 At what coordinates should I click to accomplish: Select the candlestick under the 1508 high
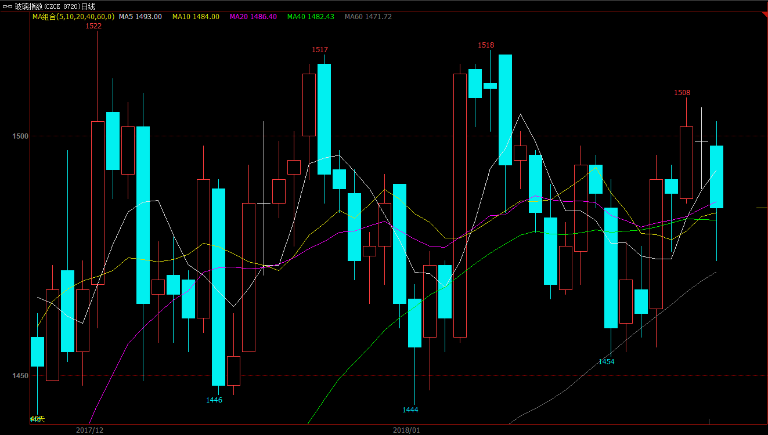686,162
